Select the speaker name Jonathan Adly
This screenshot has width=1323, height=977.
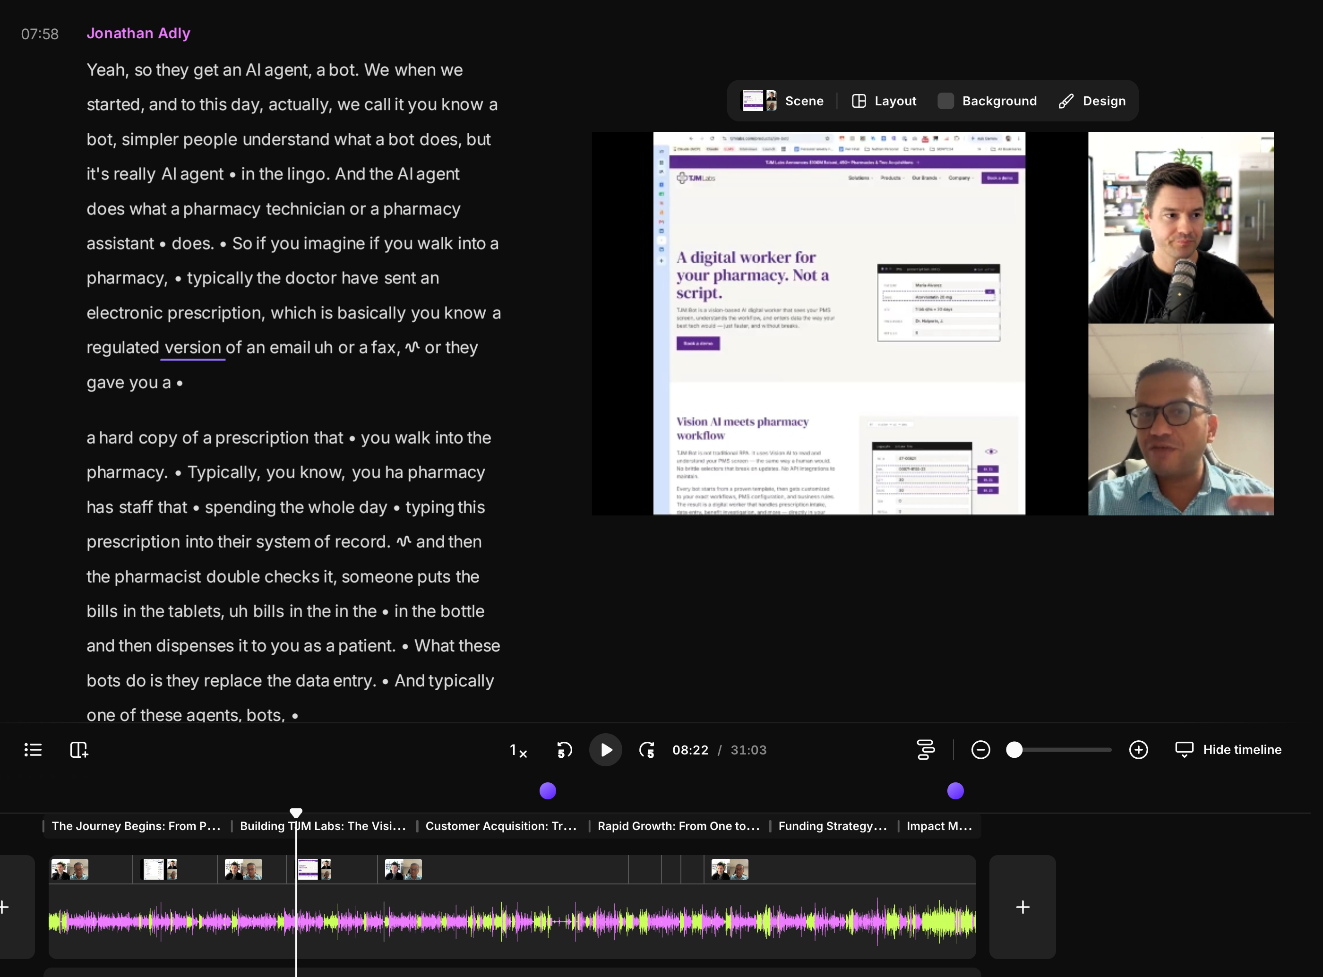138,33
